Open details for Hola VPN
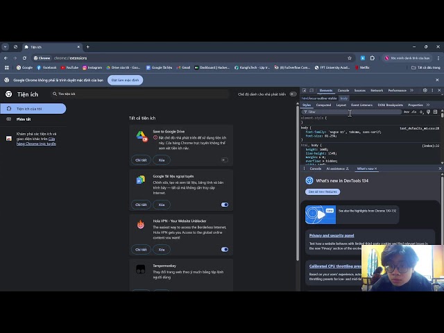This screenshot has height=333, width=444. pyautogui.click(x=141, y=250)
